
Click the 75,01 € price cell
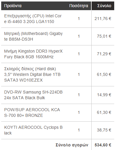pyautogui.click(x=104, y=36)
